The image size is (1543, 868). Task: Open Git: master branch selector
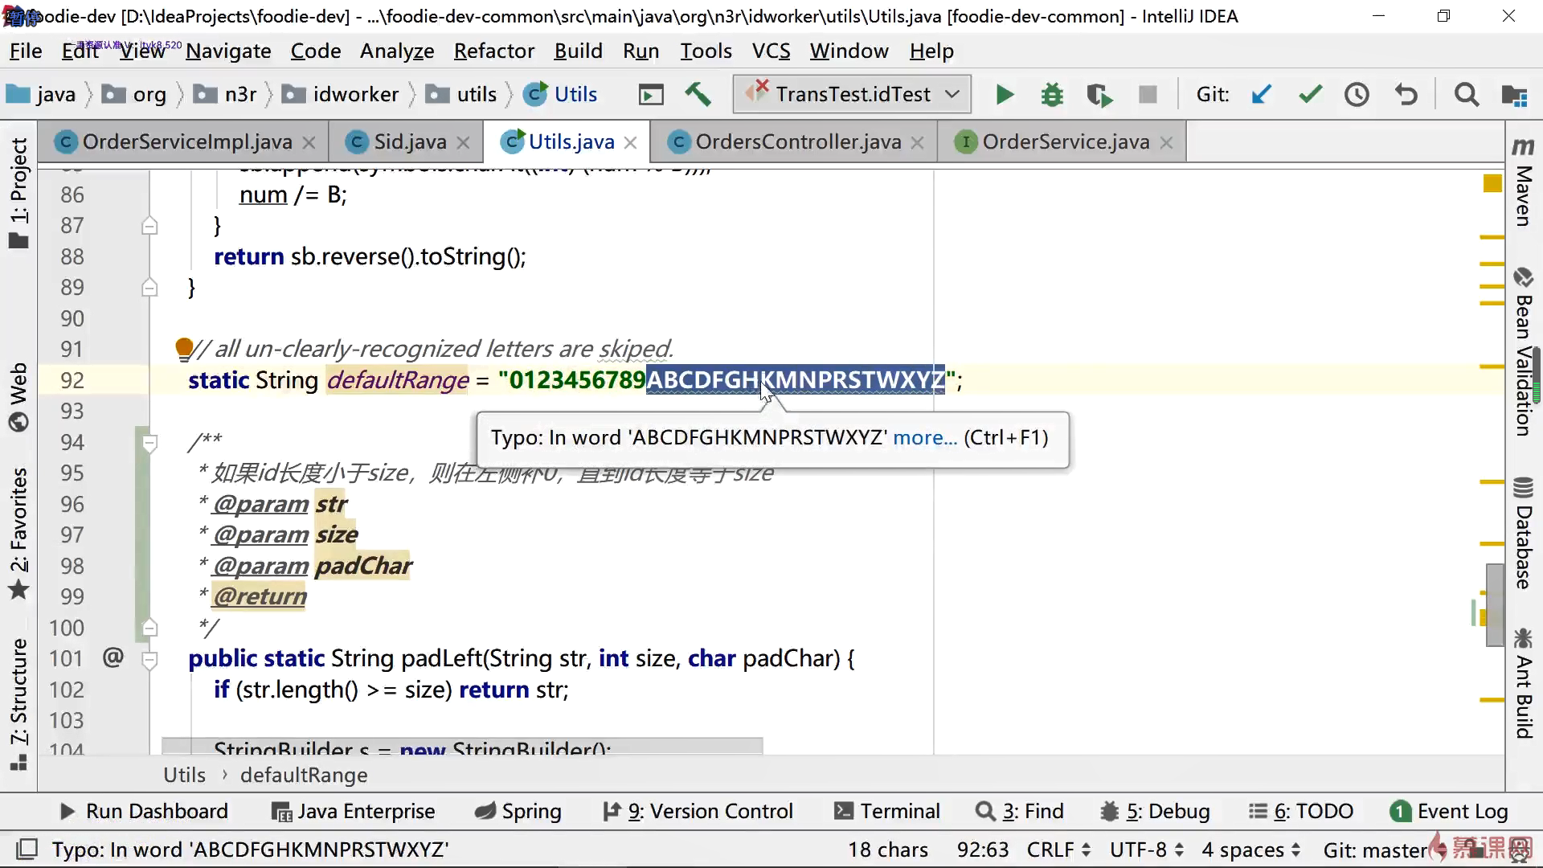(1376, 850)
